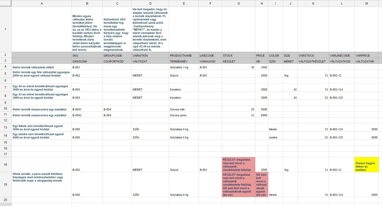Select the price cell showing 6000
The height and width of the screenshot is (206, 382).
pyautogui.click(x=261, y=115)
